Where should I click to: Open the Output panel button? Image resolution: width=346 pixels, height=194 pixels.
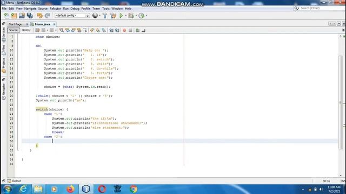(15, 181)
